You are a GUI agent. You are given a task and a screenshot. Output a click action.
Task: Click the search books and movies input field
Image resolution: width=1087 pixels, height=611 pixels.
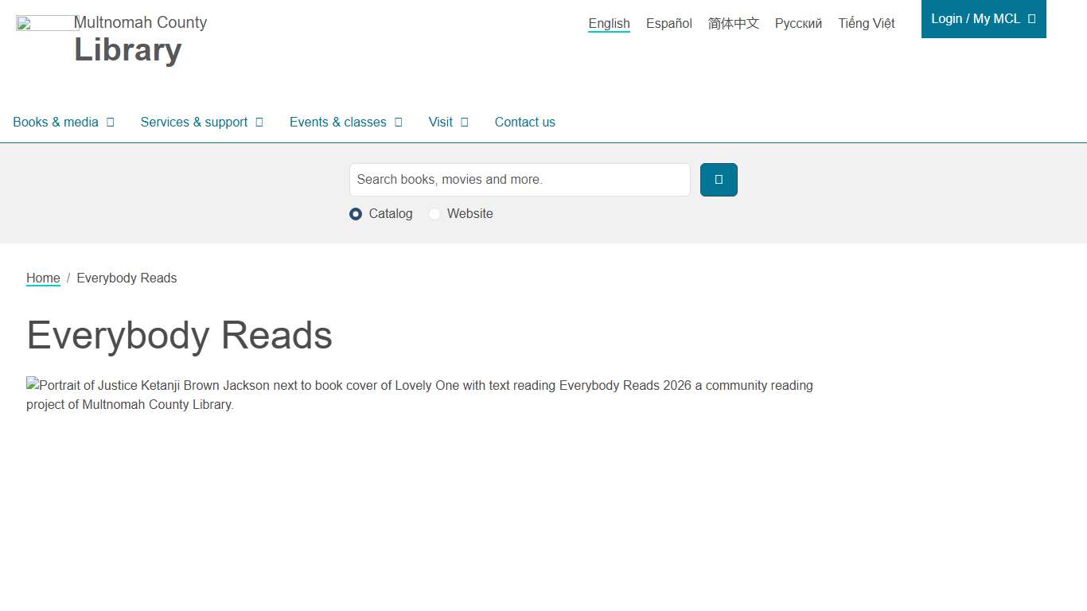pyautogui.click(x=519, y=180)
